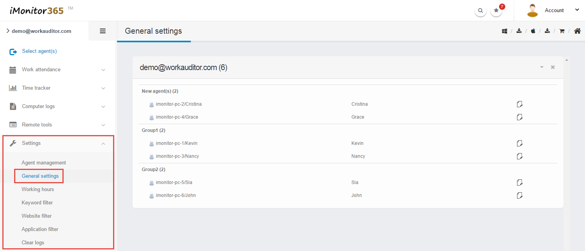Collapse the Settings menu chevron

click(x=103, y=143)
